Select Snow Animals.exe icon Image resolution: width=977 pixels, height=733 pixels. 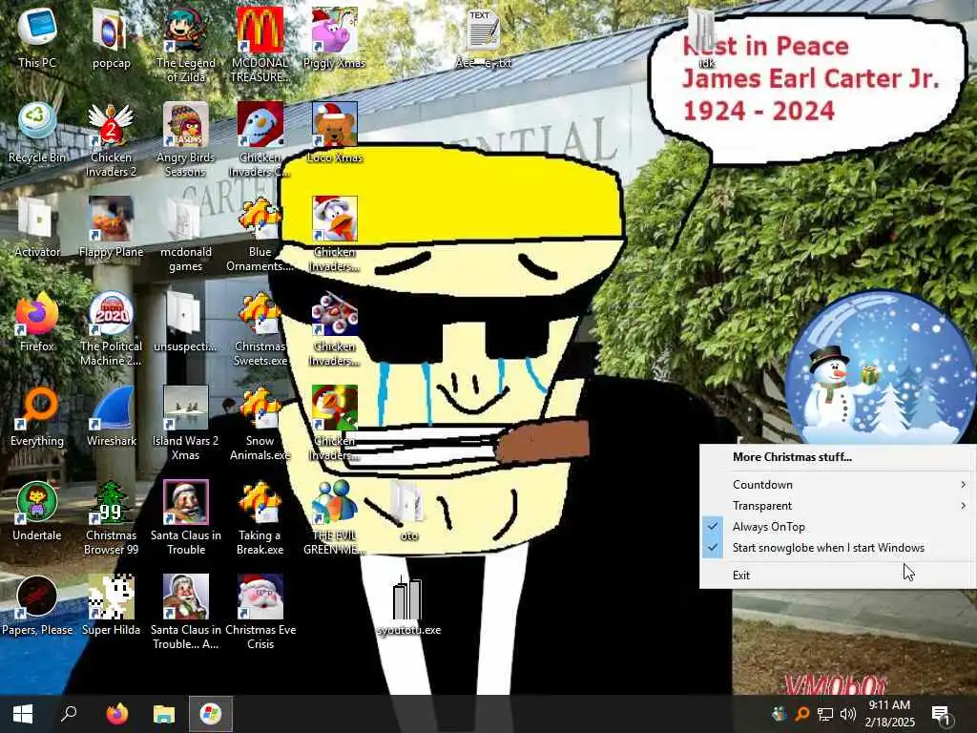tap(260, 424)
